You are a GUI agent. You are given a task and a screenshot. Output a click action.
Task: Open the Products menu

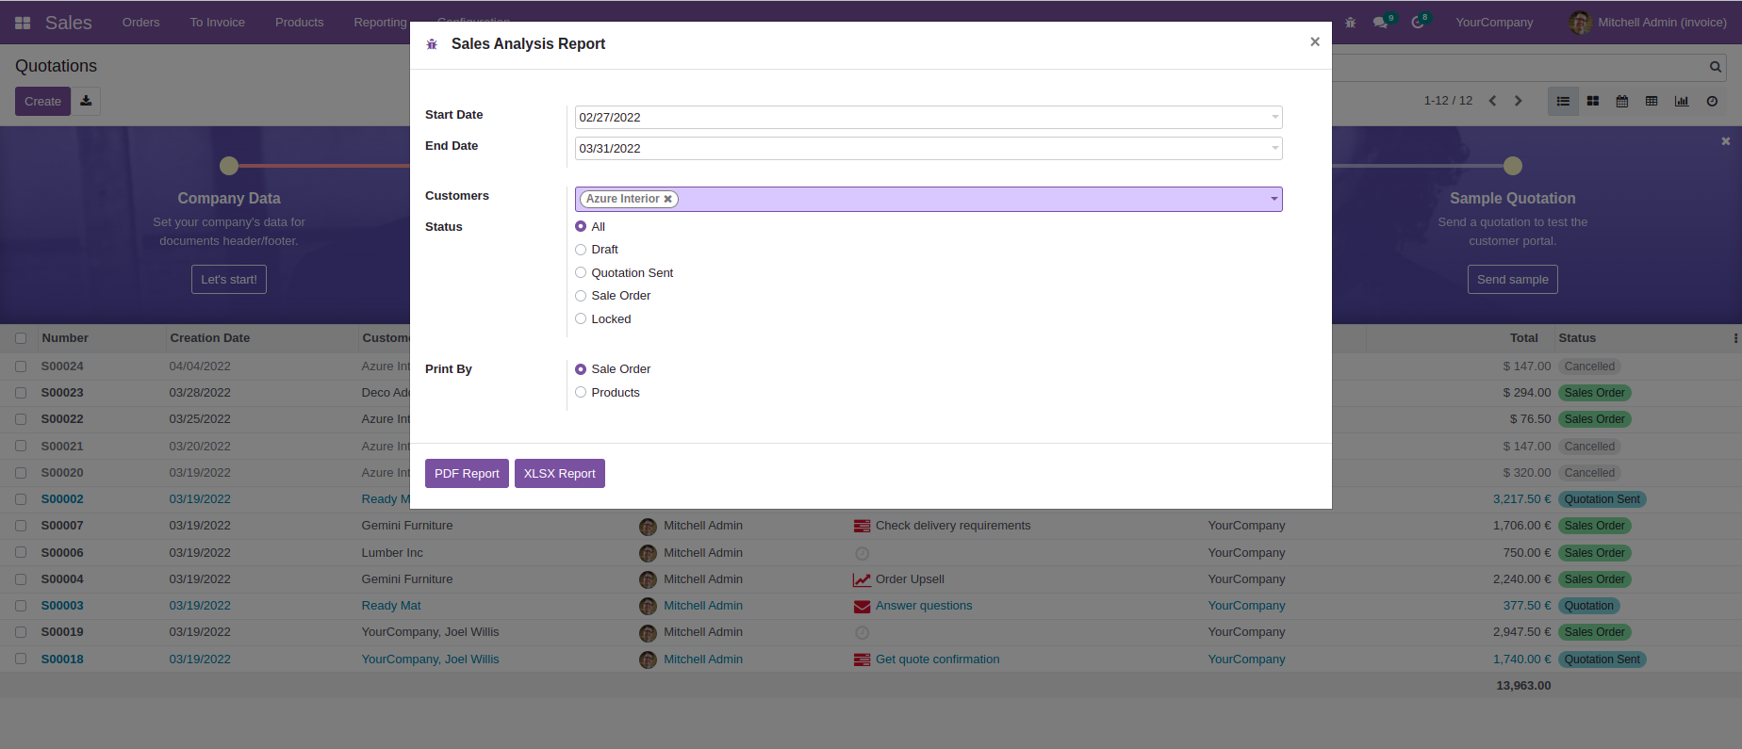click(299, 23)
